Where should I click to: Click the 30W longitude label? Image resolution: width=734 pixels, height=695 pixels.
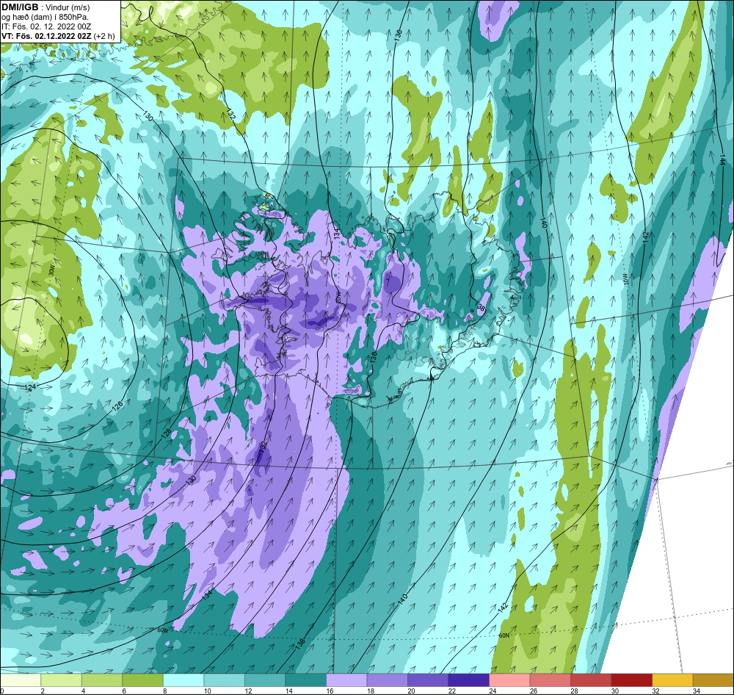coord(51,271)
